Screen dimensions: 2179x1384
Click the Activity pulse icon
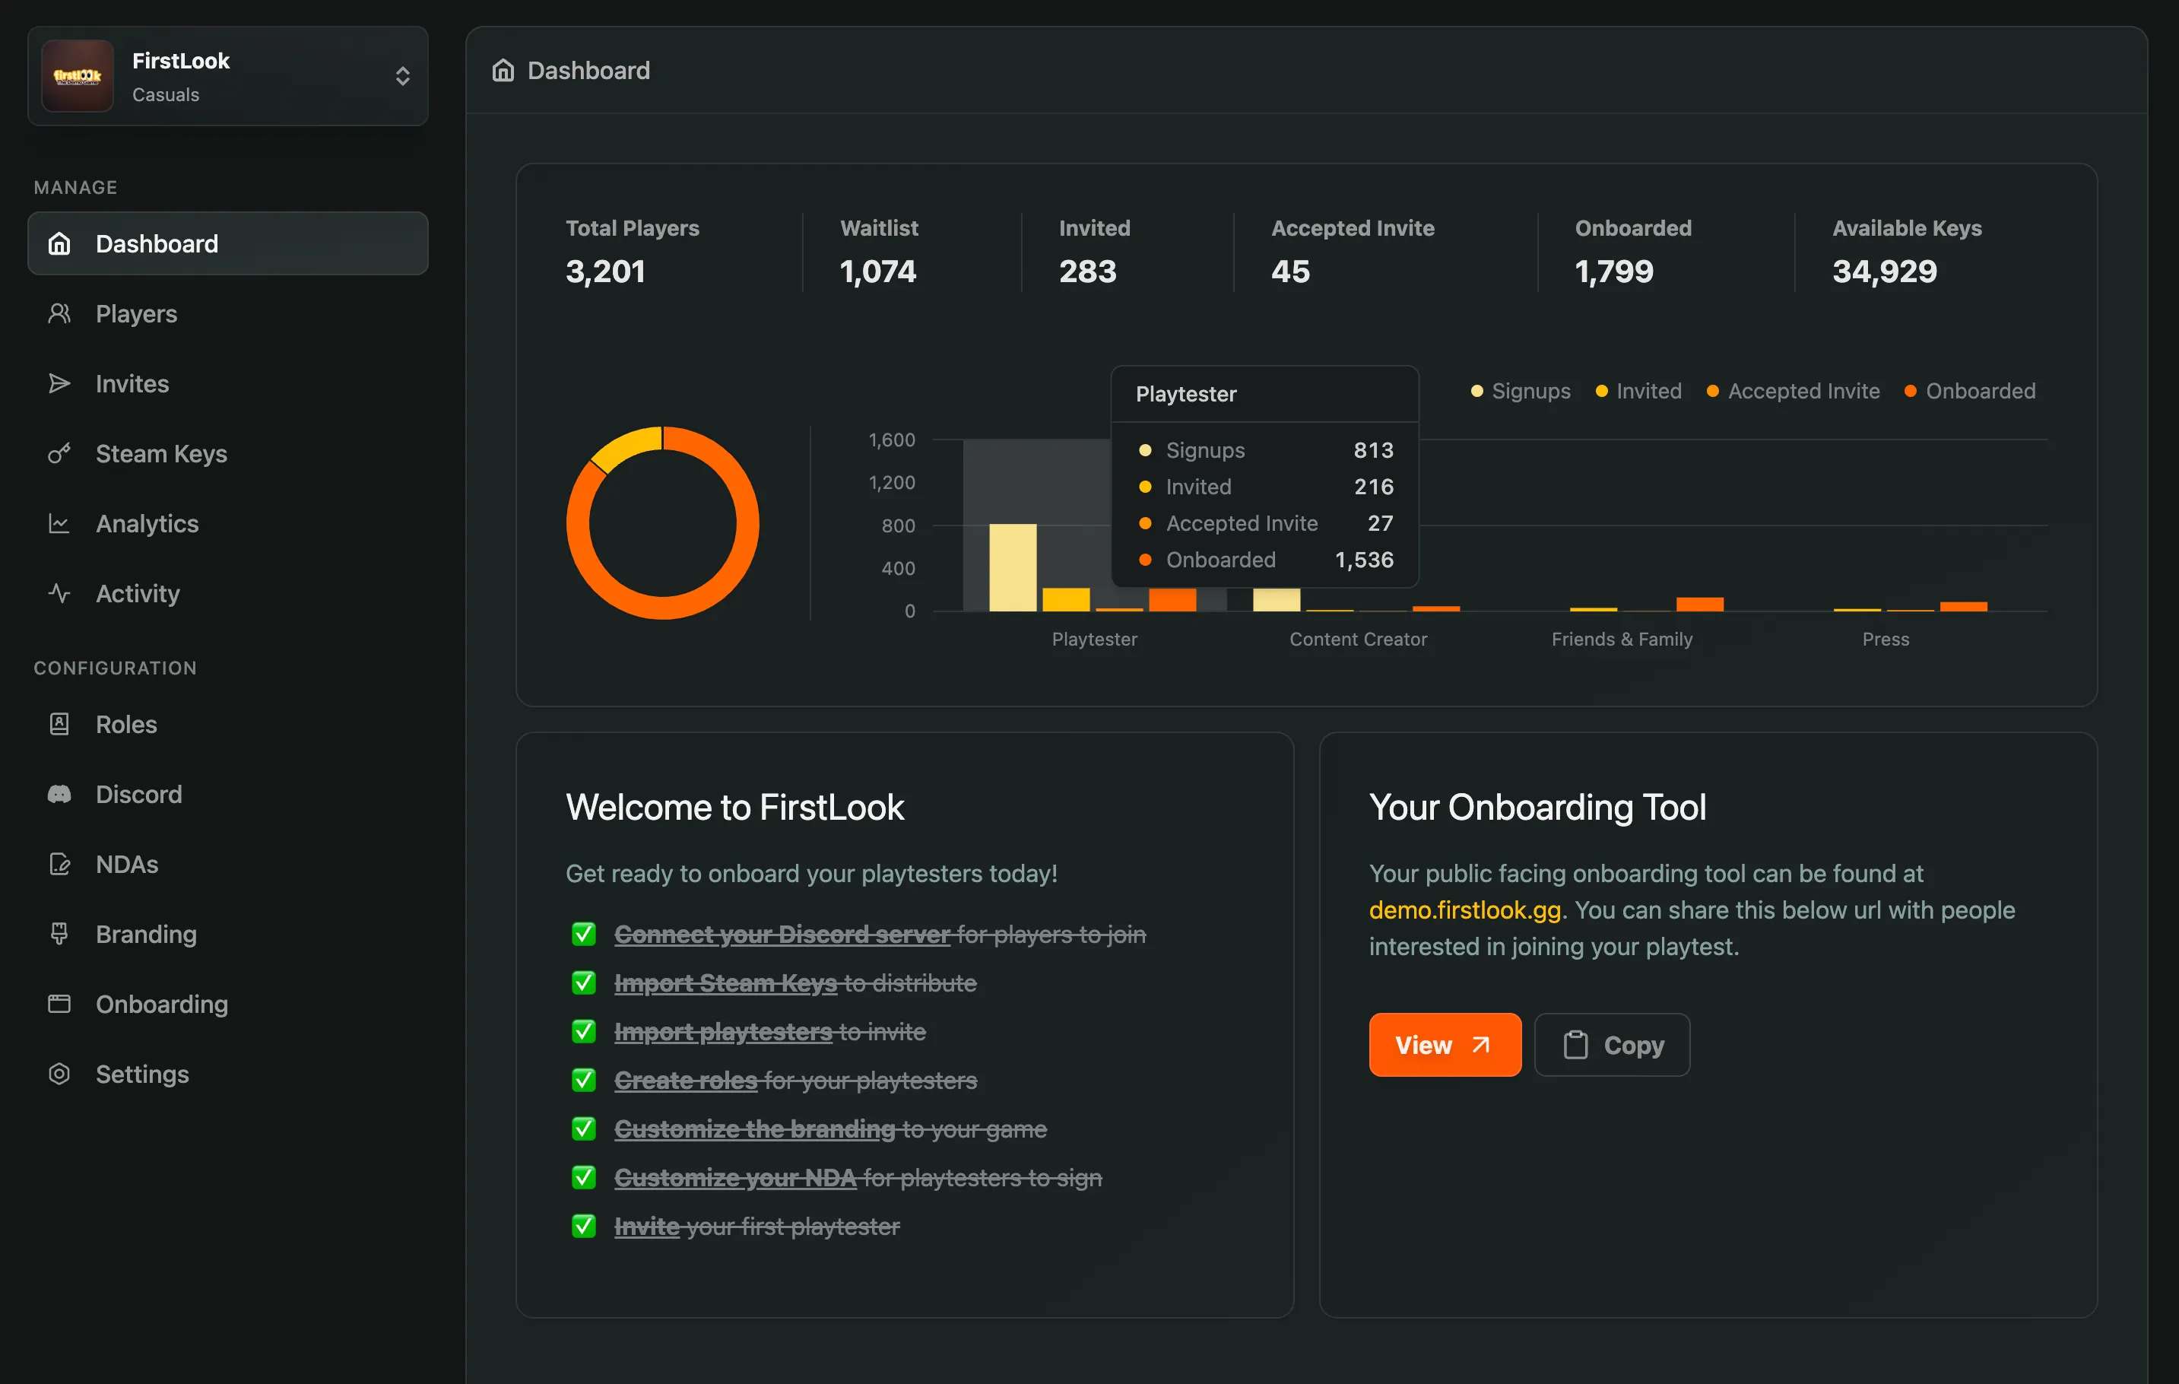(59, 594)
